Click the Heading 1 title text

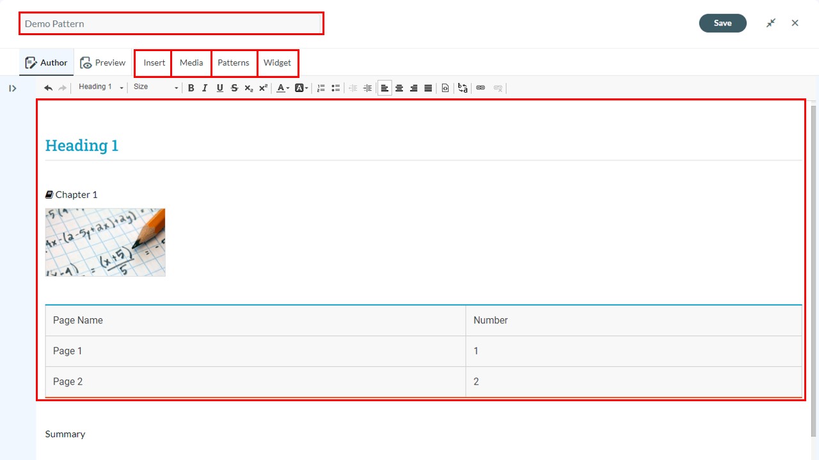[82, 146]
